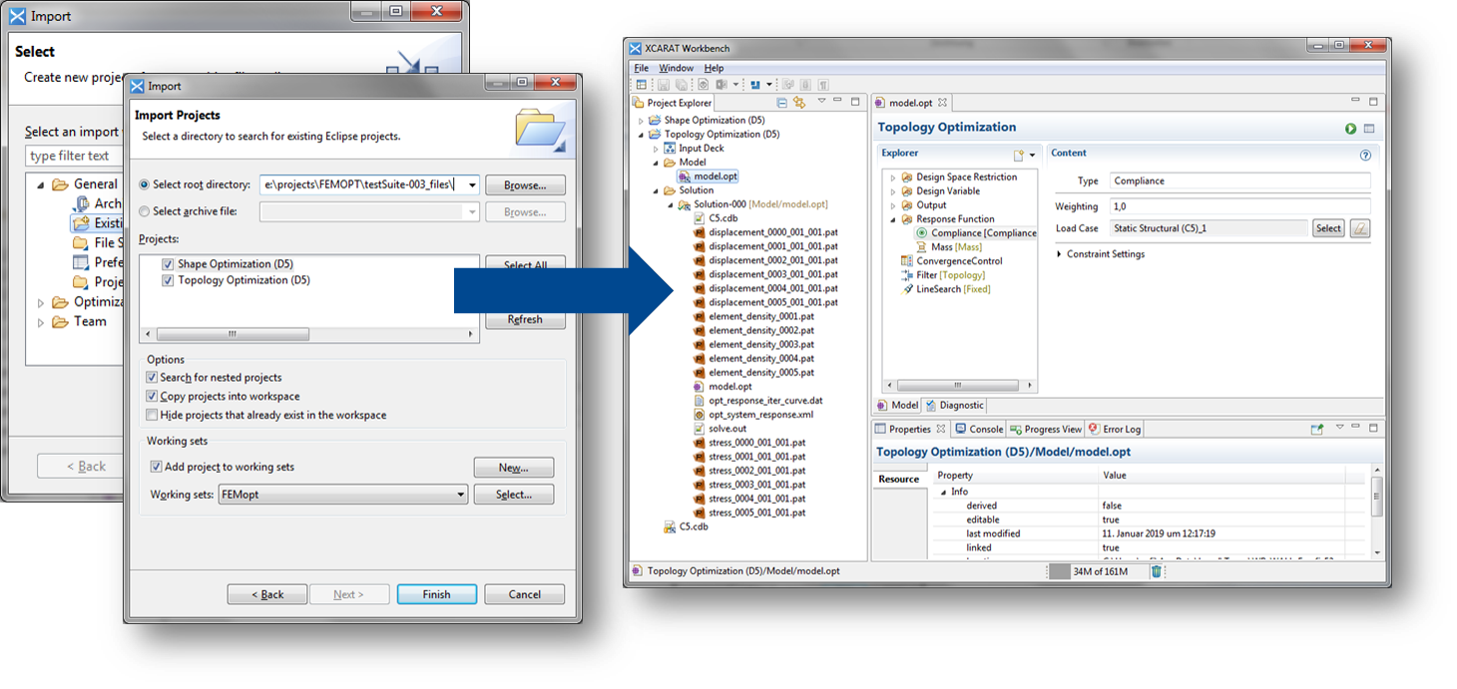This screenshot has height=689, width=1457.
Task: Select the Input Deck node icon
Action: [x=670, y=149]
